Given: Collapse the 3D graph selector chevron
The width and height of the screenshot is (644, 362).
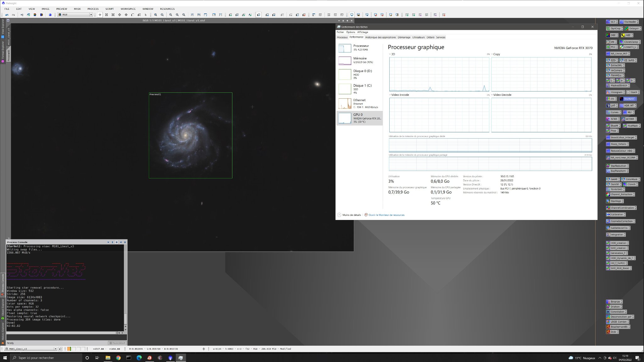Looking at the screenshot, I should 390,54.
